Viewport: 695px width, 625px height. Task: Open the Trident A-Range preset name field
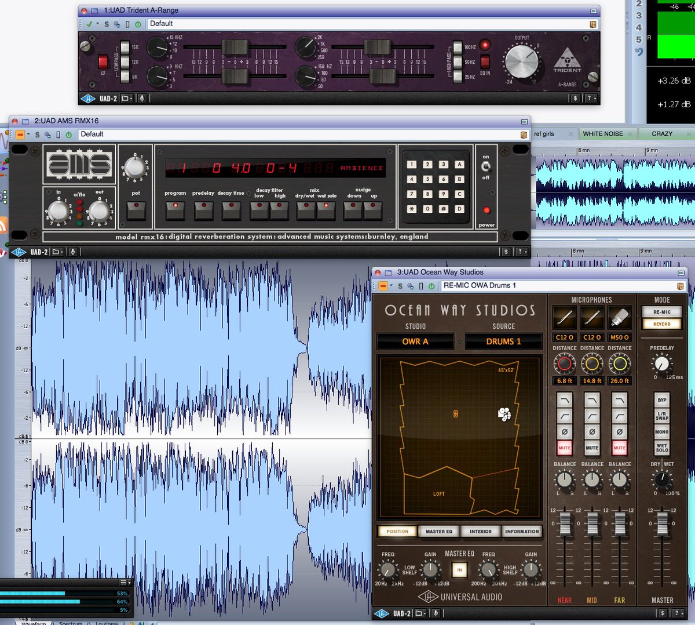click(367, 24)
